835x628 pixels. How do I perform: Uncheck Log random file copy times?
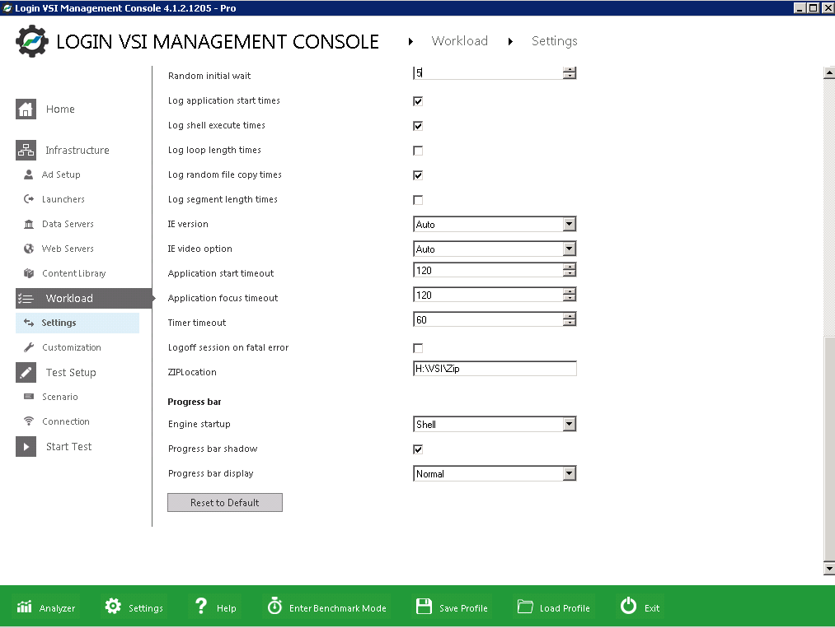(x=418, y=175)
